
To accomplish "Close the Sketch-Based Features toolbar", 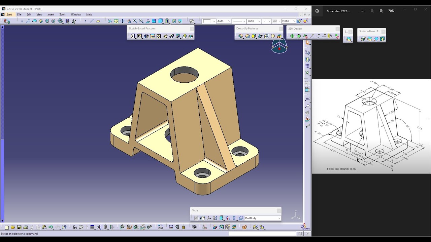I will click(192, 29).
